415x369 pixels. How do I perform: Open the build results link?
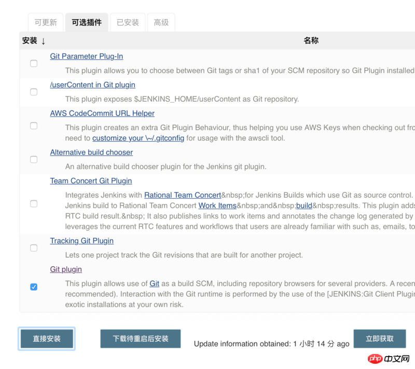point(304,206)
